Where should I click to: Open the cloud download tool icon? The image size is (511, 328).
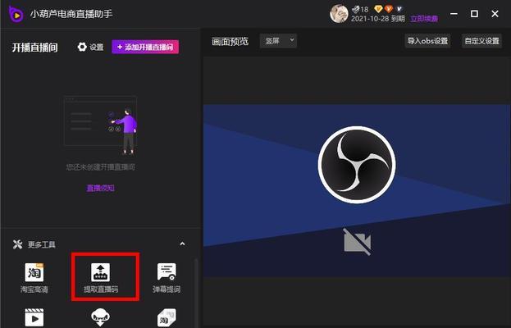(100, 317)
